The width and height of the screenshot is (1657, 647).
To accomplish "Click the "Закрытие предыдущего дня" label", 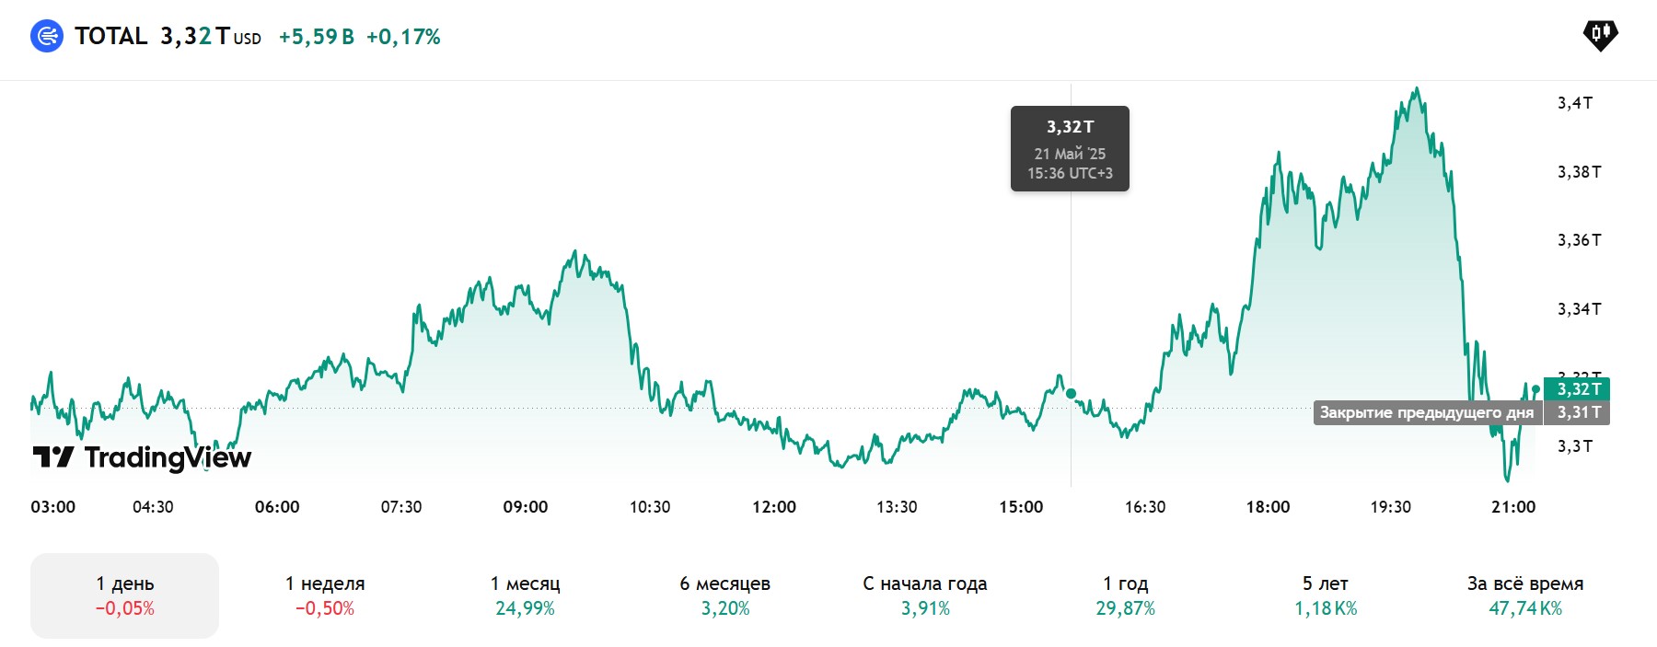I will (1426, 412).
